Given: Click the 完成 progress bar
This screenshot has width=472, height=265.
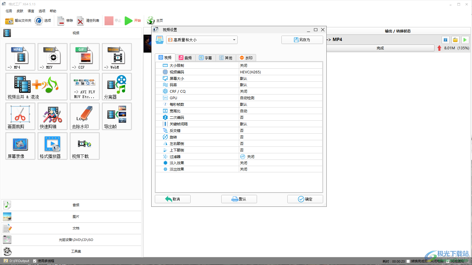Looking at the screenshot, I should [x=380, y=48].
